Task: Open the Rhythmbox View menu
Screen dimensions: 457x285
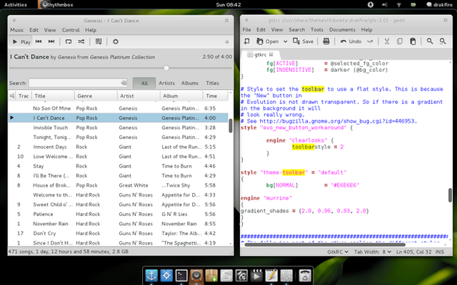Action: pos(50,30)
